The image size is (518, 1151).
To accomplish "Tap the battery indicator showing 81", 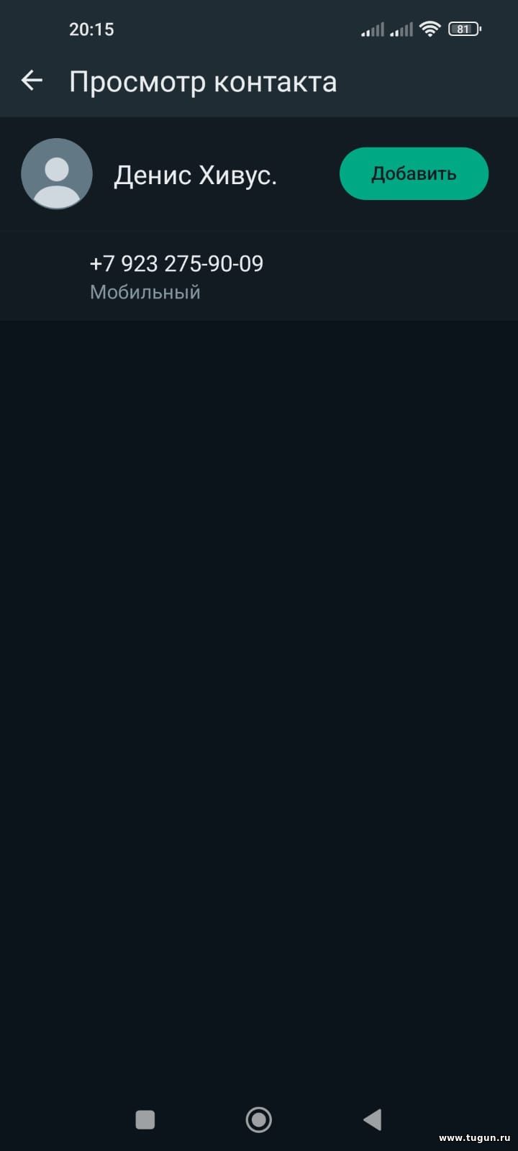I will pos(465,29).
